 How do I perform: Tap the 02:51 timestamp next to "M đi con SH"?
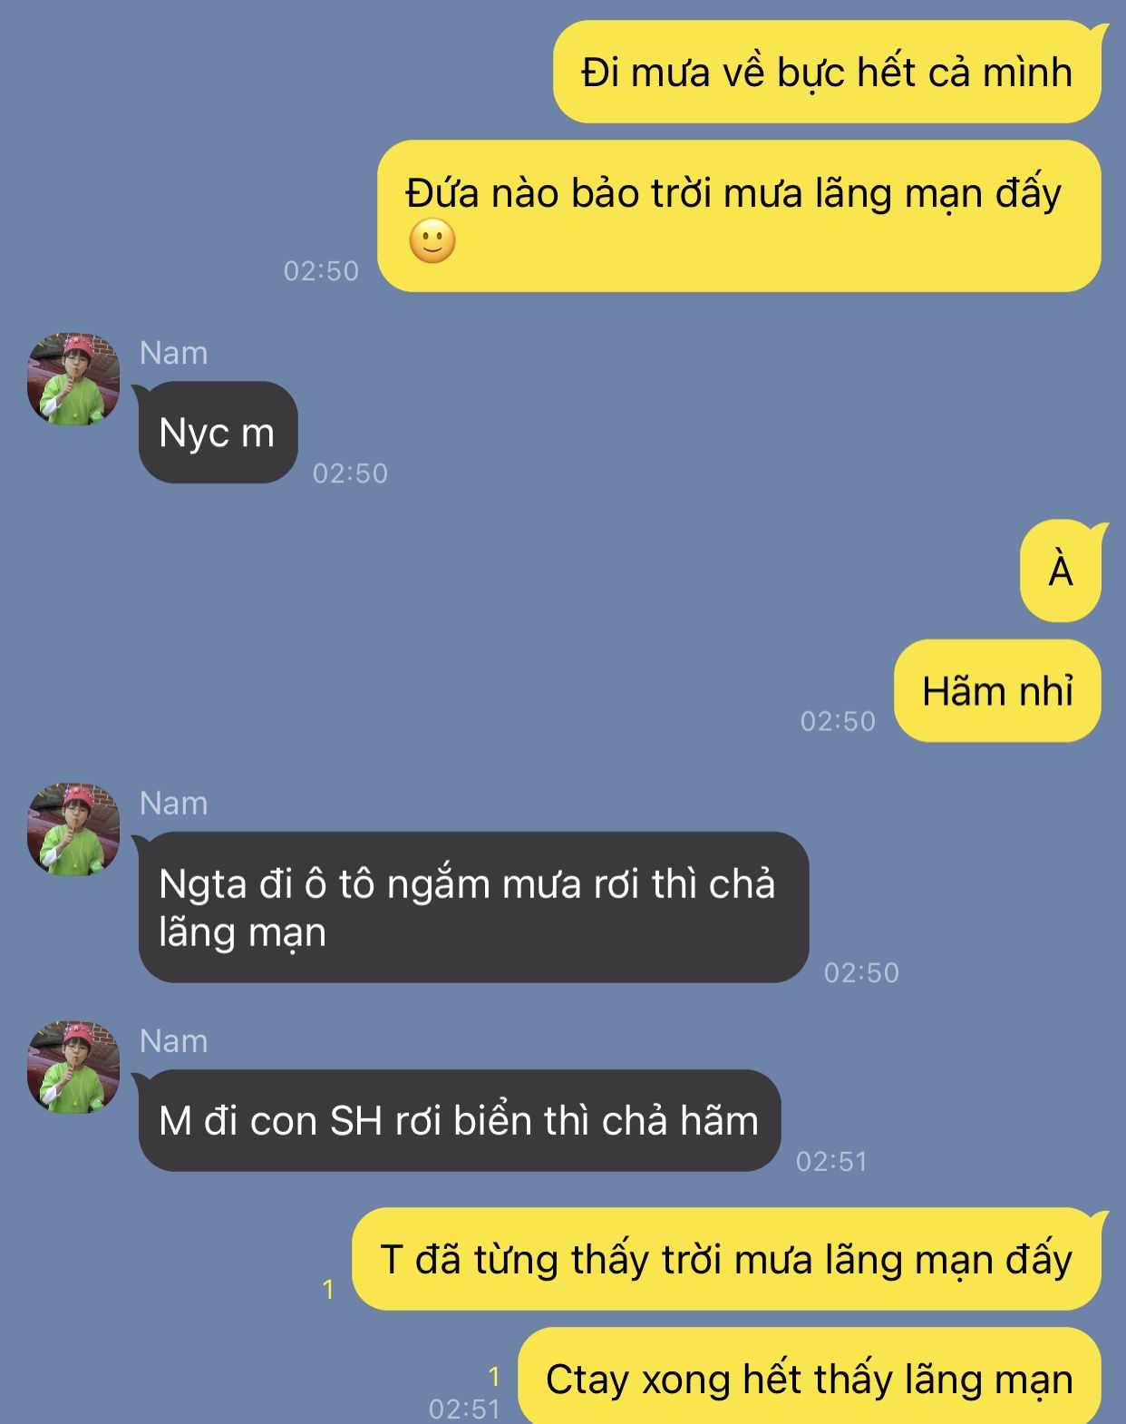tap(832, 1161)
